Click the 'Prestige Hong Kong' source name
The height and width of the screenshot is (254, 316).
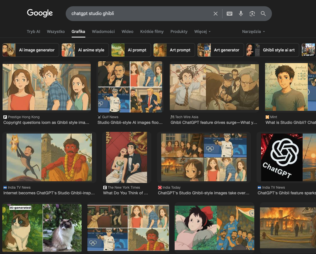[x=24, y=117]
